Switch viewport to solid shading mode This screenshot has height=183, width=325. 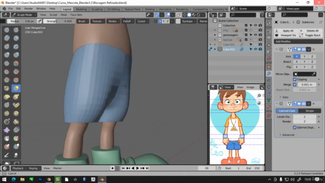189,15
